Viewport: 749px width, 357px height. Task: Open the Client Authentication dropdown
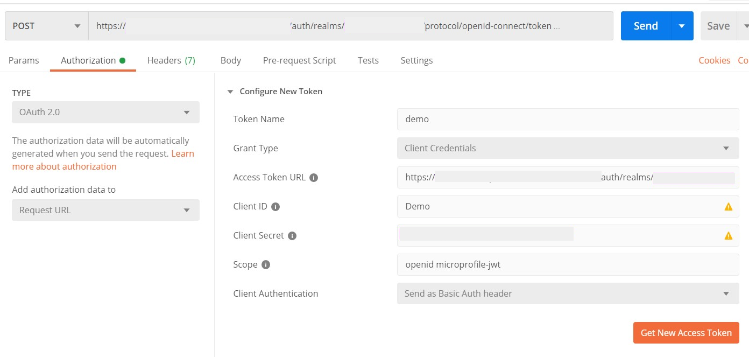[x=568, y=293]
